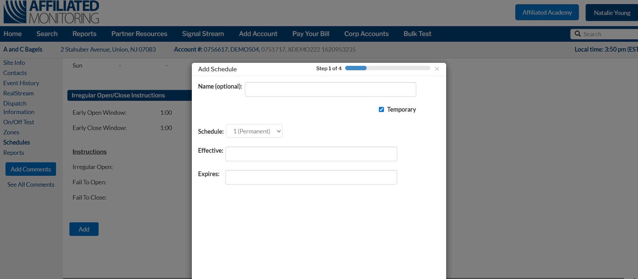Click the Affiliated Monitoring logo

51,12
